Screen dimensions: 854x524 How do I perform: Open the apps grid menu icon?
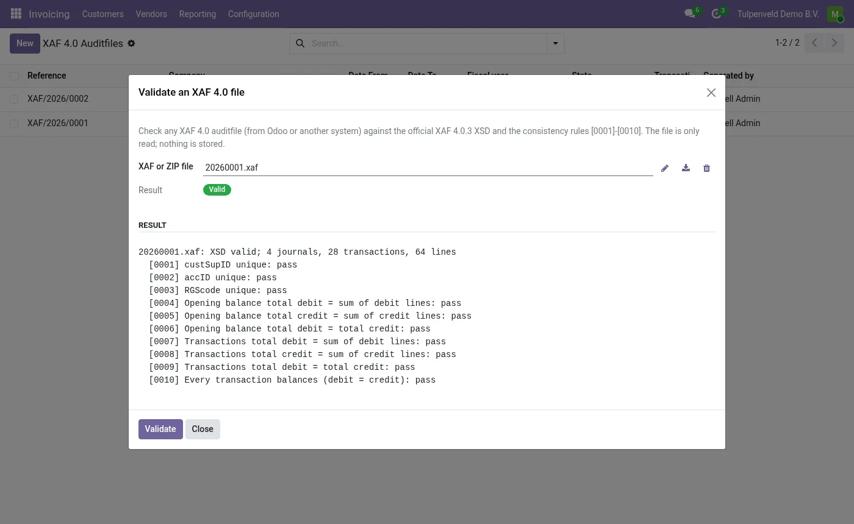coord(16,13)
